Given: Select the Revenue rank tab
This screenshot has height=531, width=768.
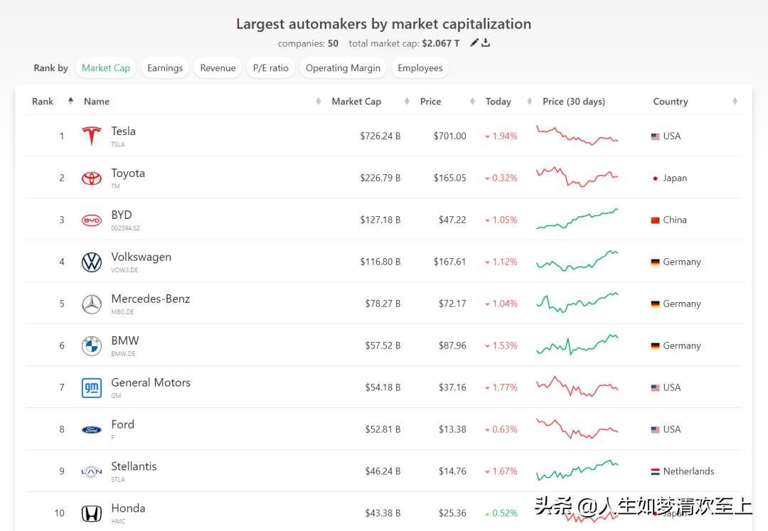Looking at the screenshot, I should point(218,68).
